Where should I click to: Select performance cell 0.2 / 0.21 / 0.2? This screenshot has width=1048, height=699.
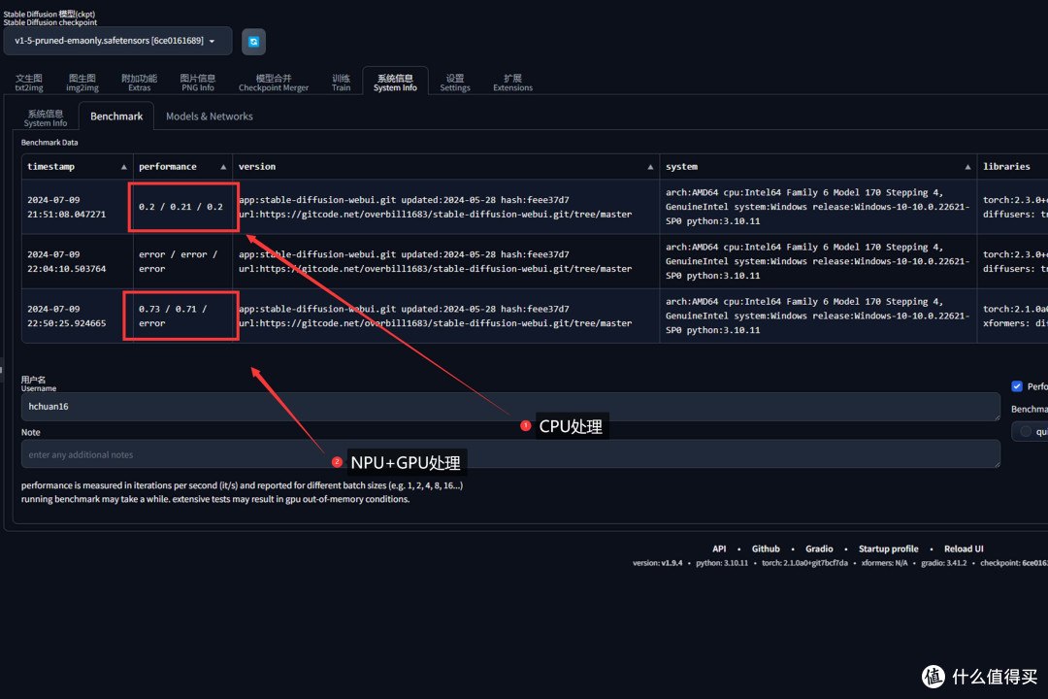pyautogui.click(x=182, y=207)
